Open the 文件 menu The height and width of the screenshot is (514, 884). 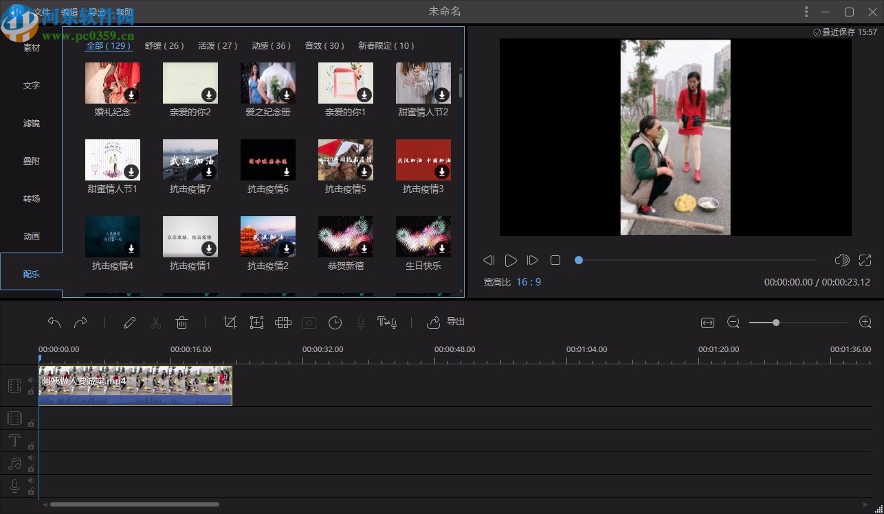pos(41,11)
